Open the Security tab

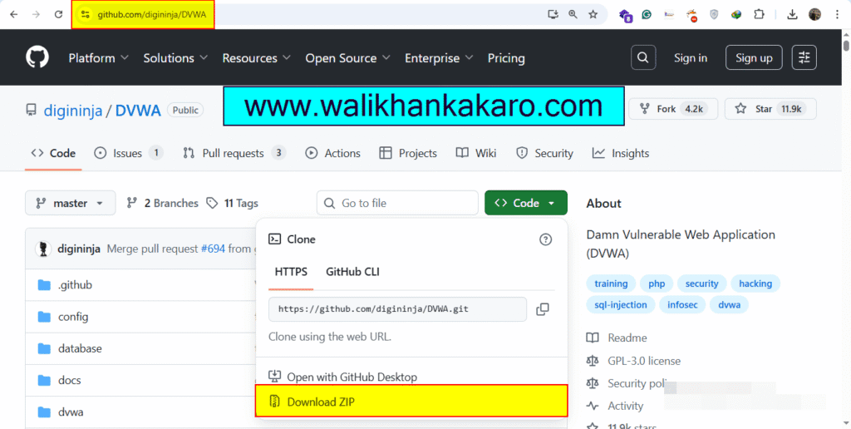click(x=544, y=153)
